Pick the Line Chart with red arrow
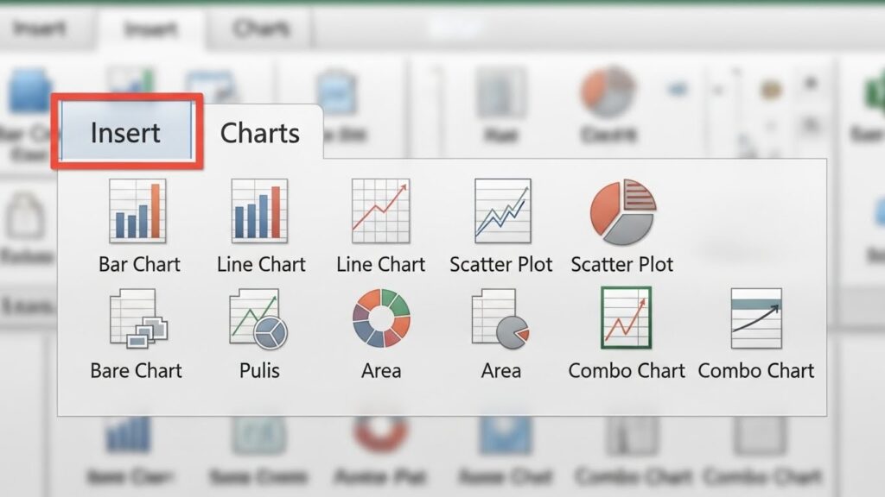The image size is (885, 497). click(x=379, y=211)
